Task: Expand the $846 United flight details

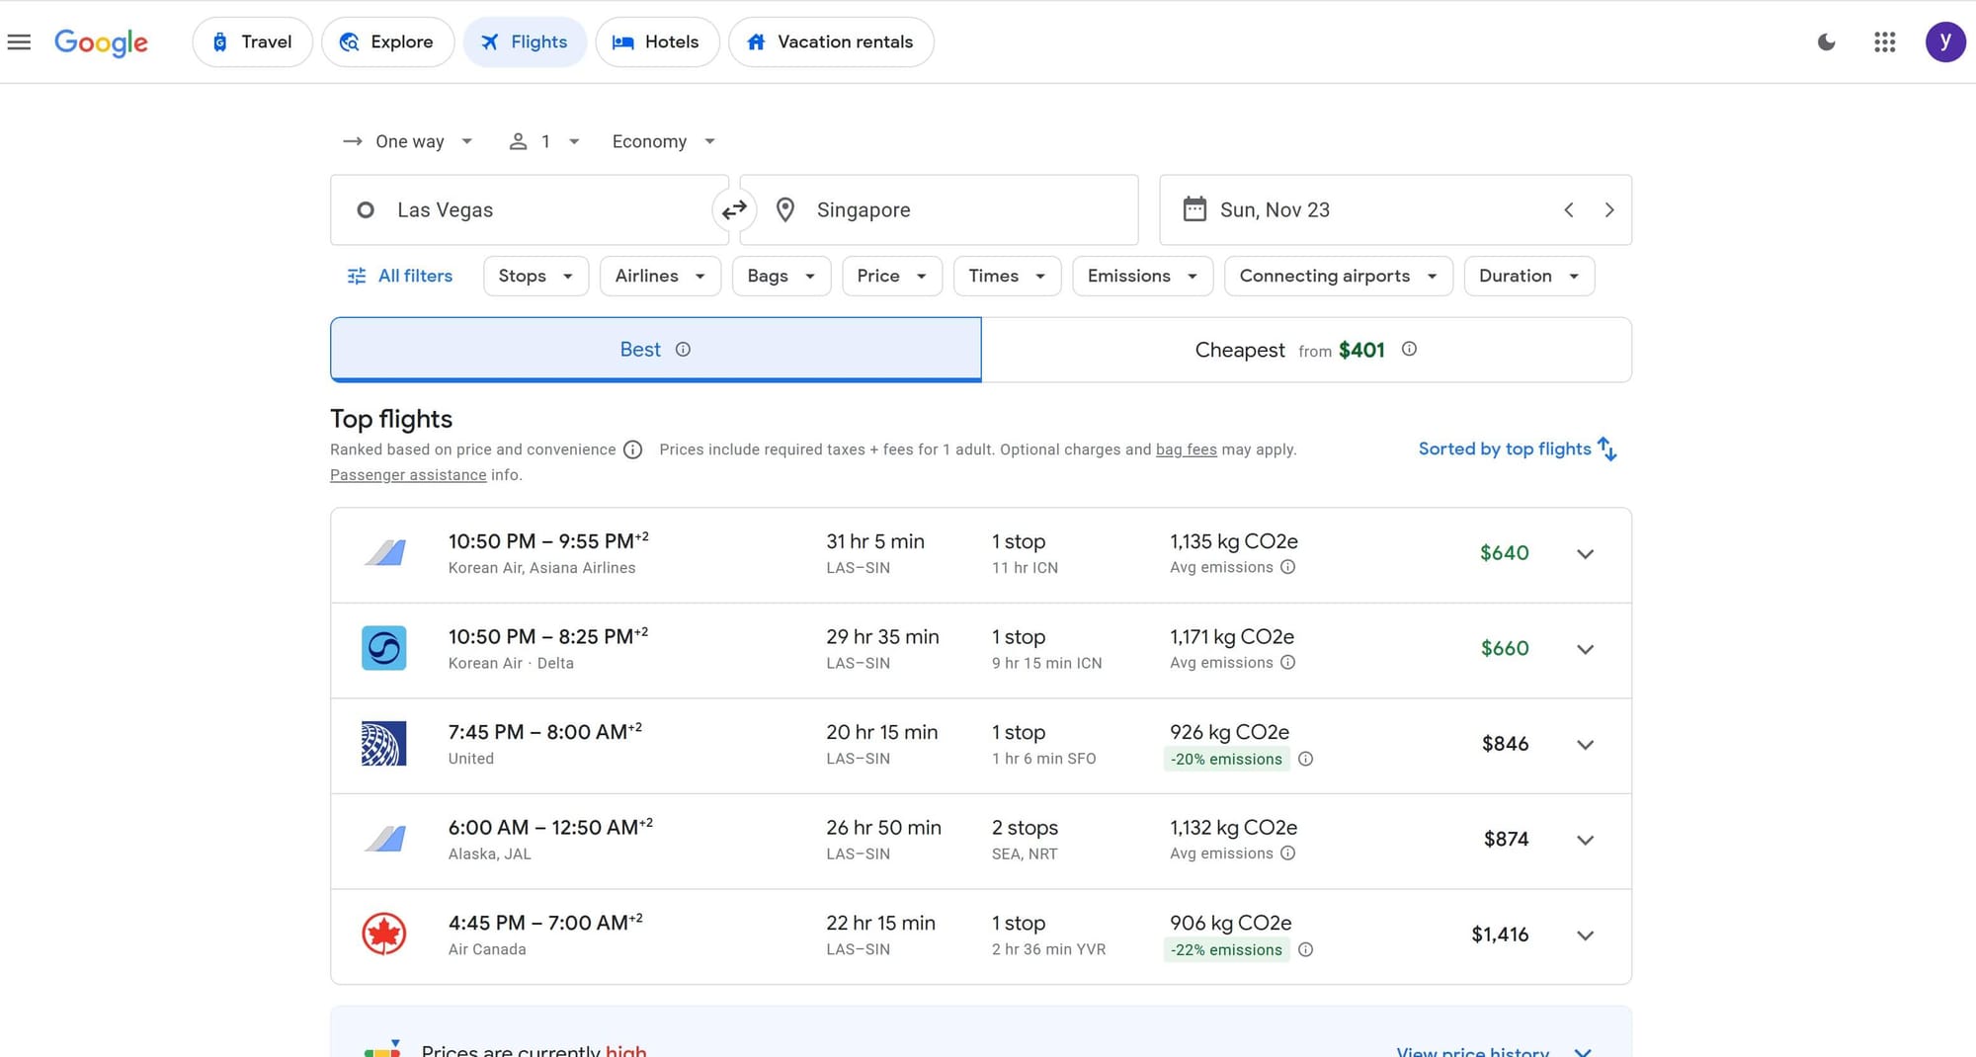Action: click(1585, 745)
